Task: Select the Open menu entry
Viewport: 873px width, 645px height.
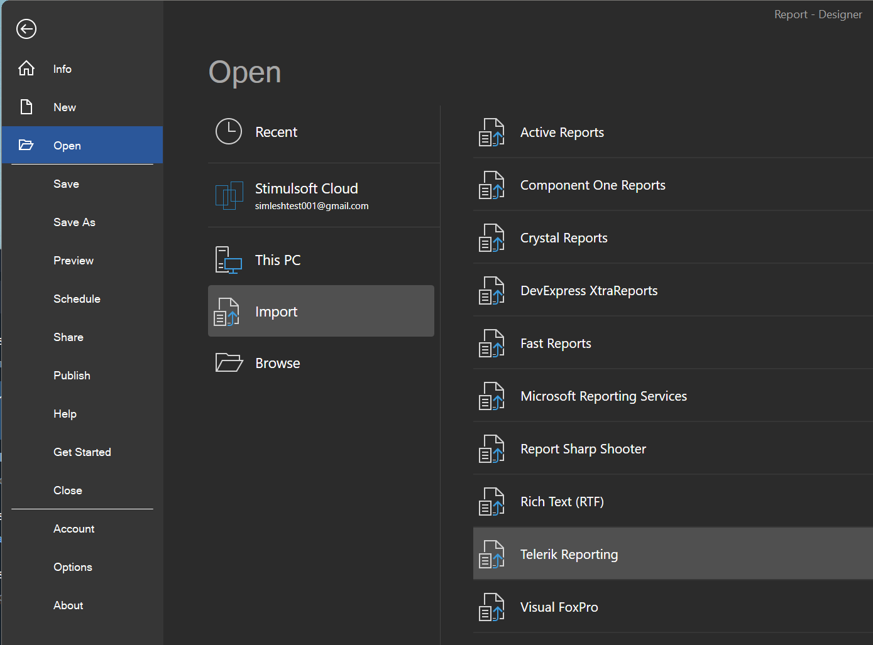Action: click(x=82, y=145)
